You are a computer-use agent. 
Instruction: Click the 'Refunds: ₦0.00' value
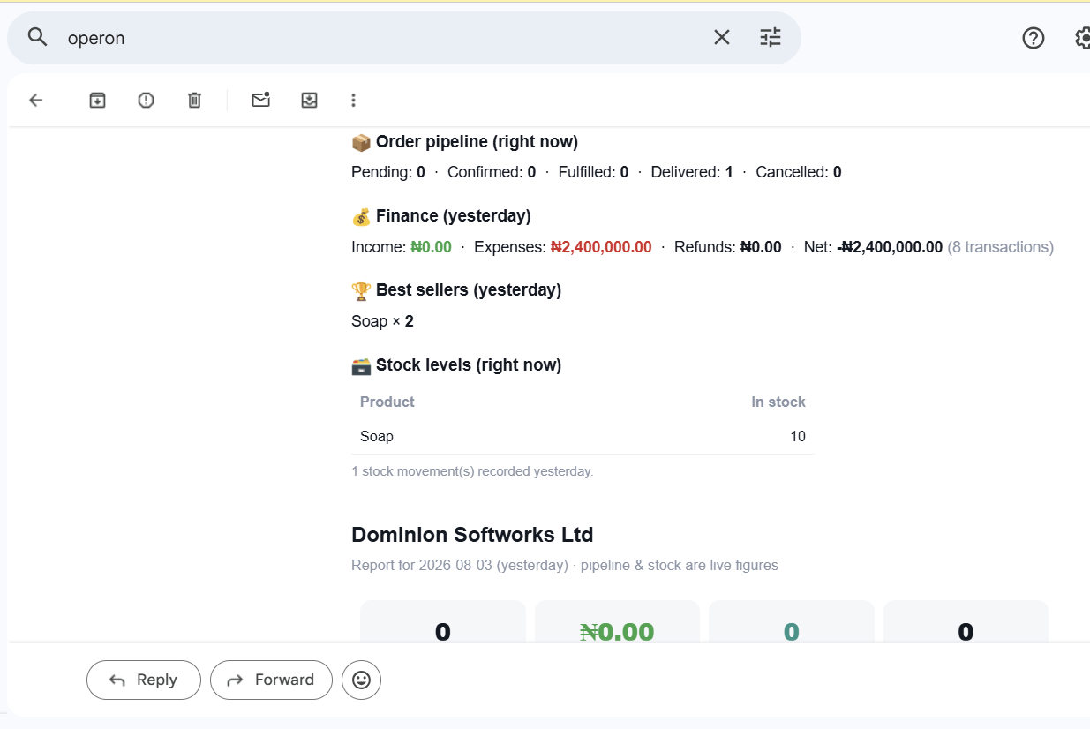[x=728, y=247]
